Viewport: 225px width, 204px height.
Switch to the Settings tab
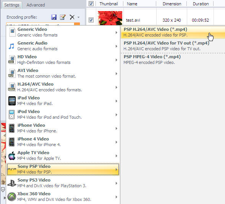(x=12, y=5)
